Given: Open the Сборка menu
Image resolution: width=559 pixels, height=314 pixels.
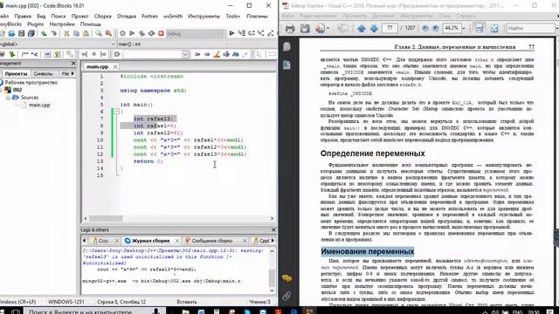Looking at the screenshot, I should (102, 16).
